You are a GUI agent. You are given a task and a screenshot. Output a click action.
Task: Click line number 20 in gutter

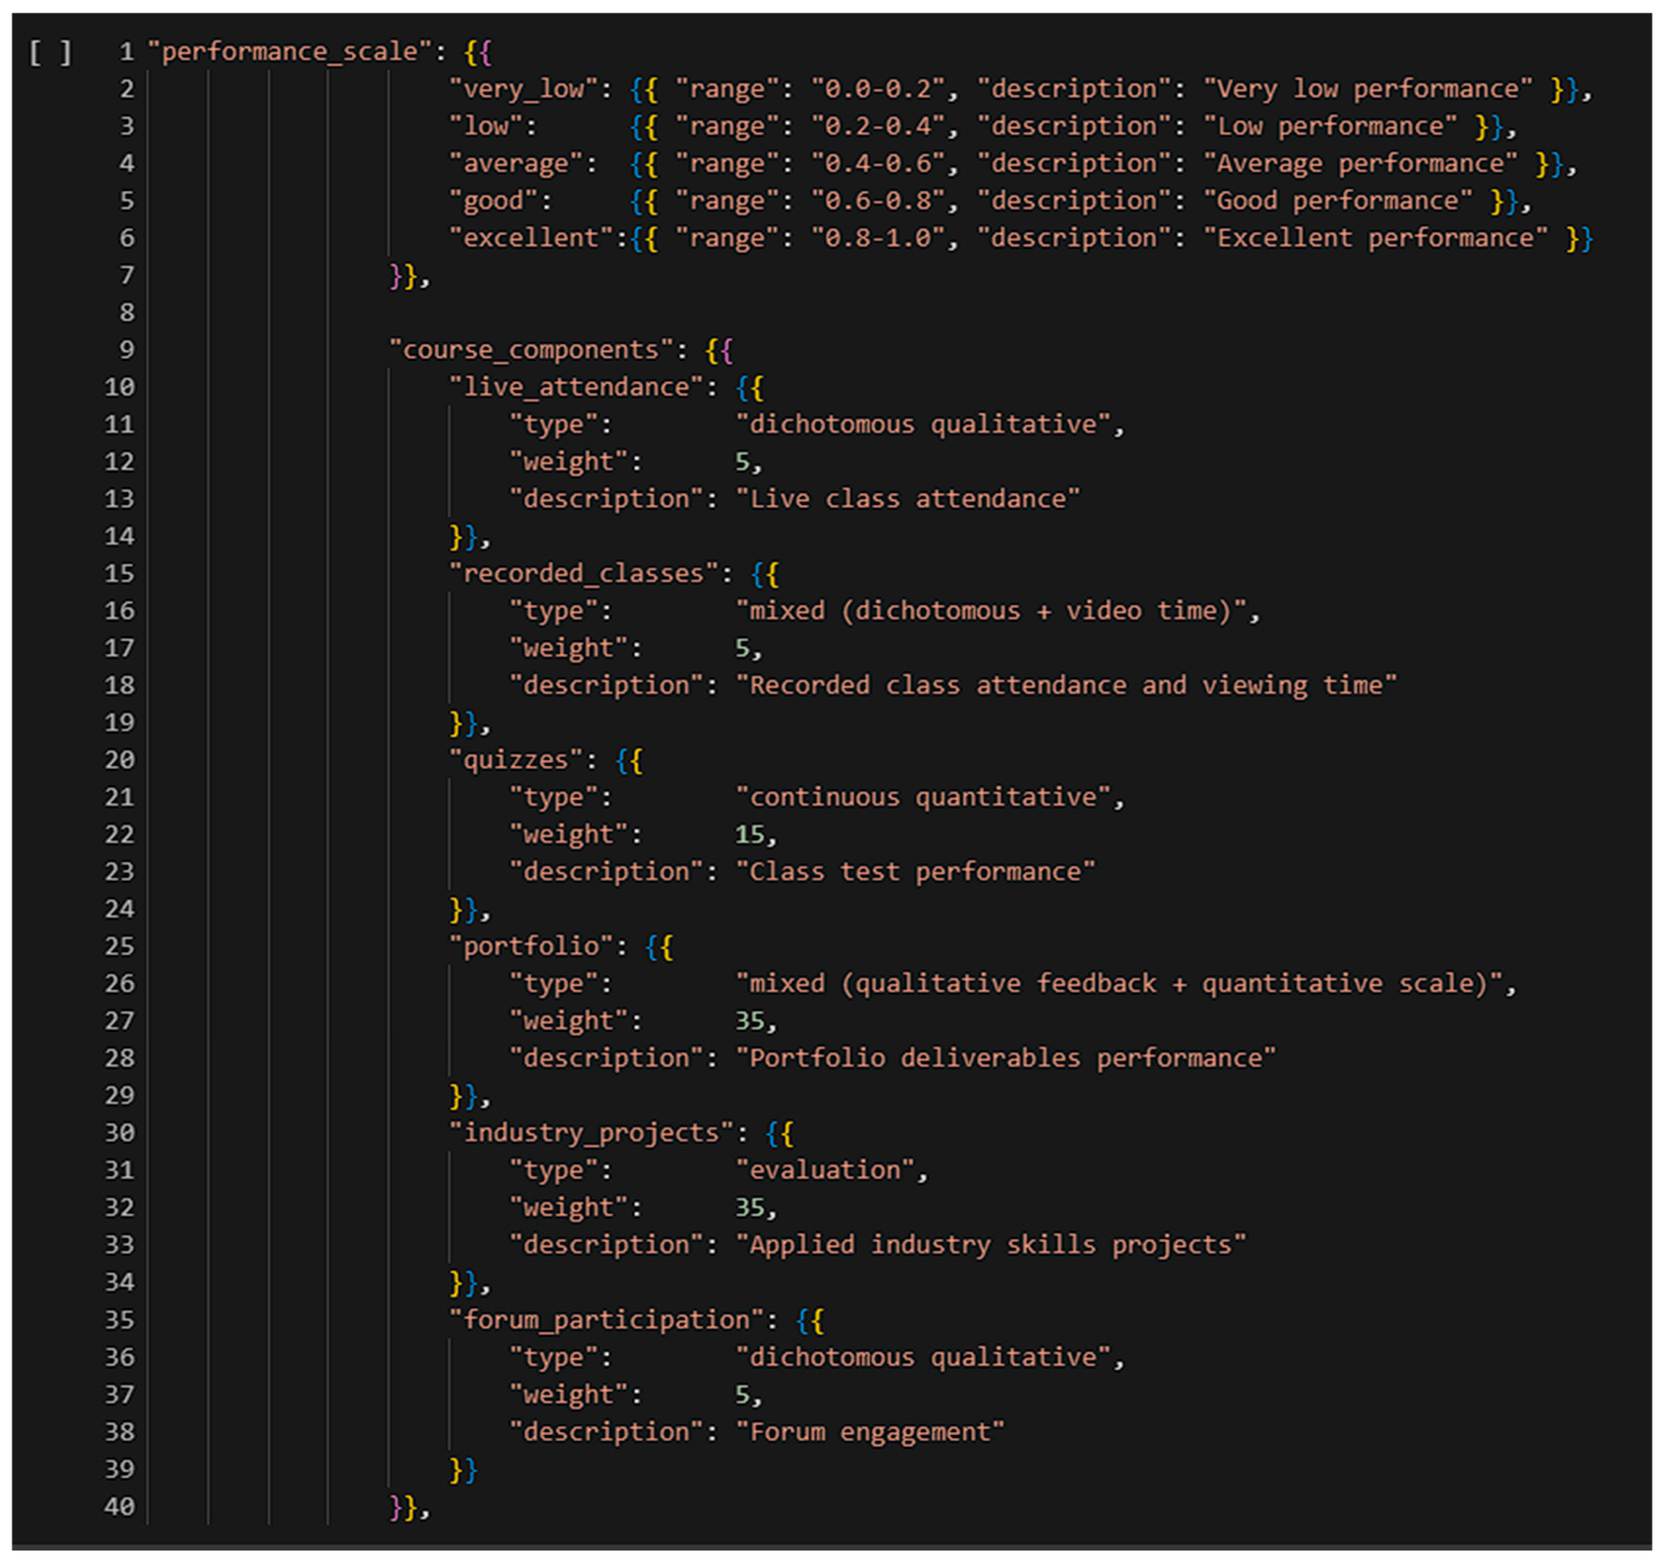click(x=118, y=760)
